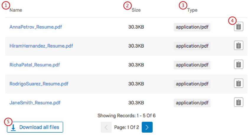This screenshot has height=135, width=251.
Task: Download all files
Action: [35, 127]
